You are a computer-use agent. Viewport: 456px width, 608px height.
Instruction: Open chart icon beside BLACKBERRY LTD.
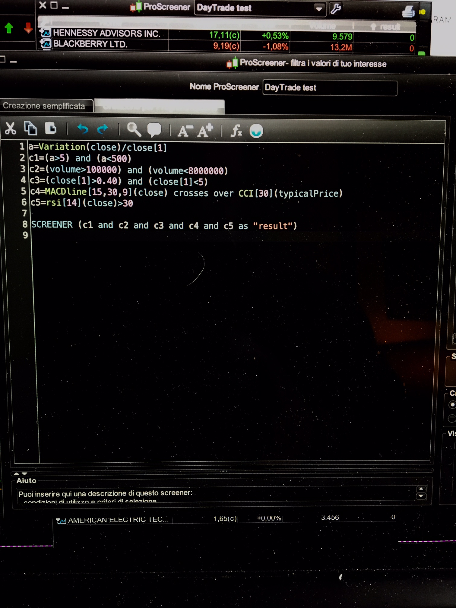point(46,44)
